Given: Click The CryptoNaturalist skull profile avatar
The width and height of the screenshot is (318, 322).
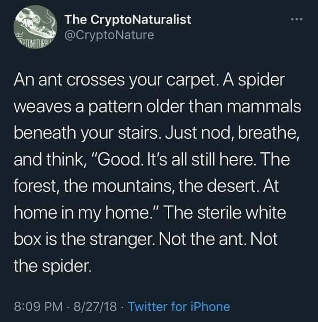Looking at the screenshot, I should pos(35,28).
